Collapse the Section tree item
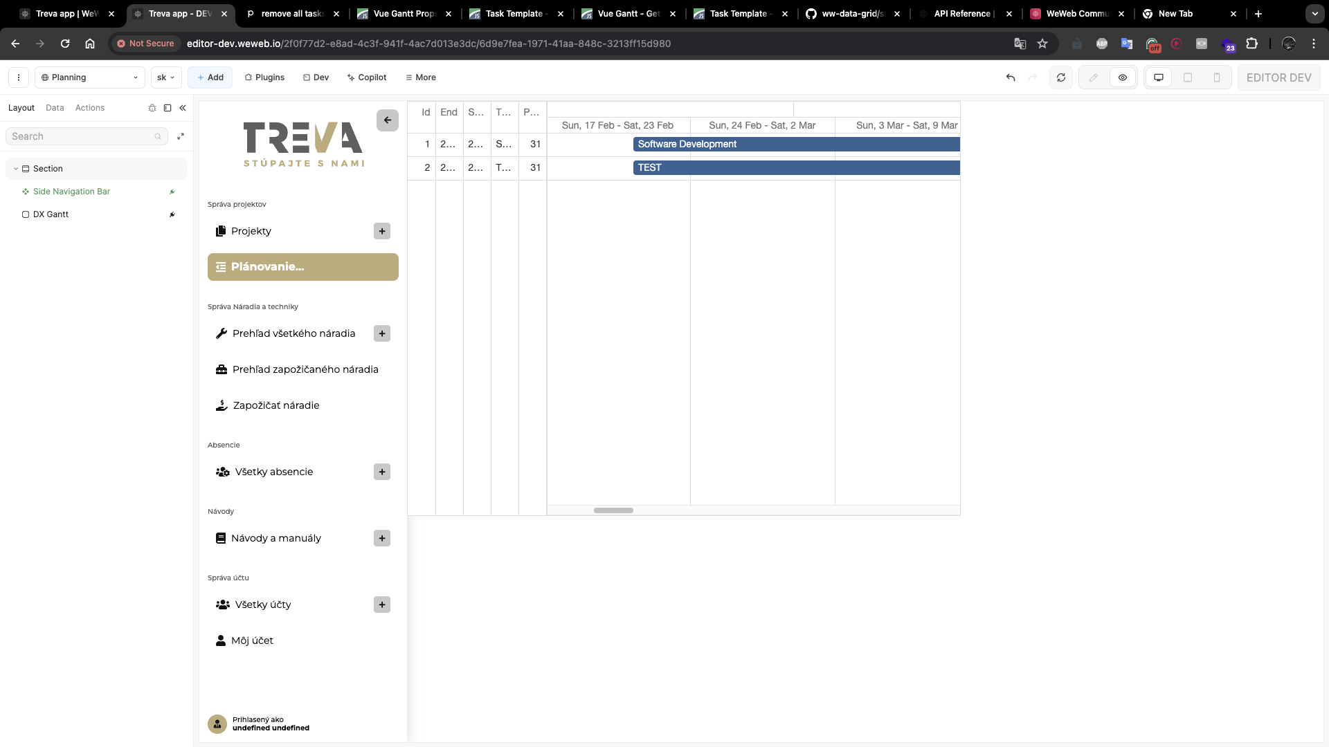This screenshot has width=1329, height=747. click(x=15, y=168)
